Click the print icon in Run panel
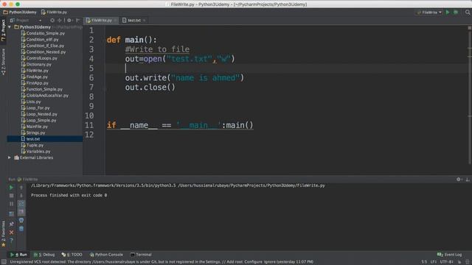The height and width of the screenshot is (265, 472). pos(21,220)
